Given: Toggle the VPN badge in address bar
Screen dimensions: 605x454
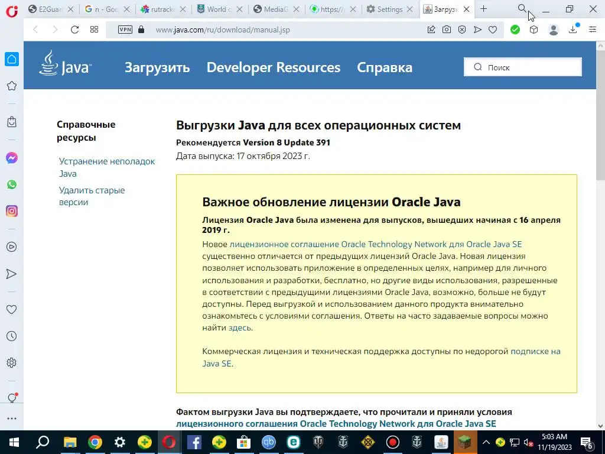Looking at the screenshot, I should (125, 30).
